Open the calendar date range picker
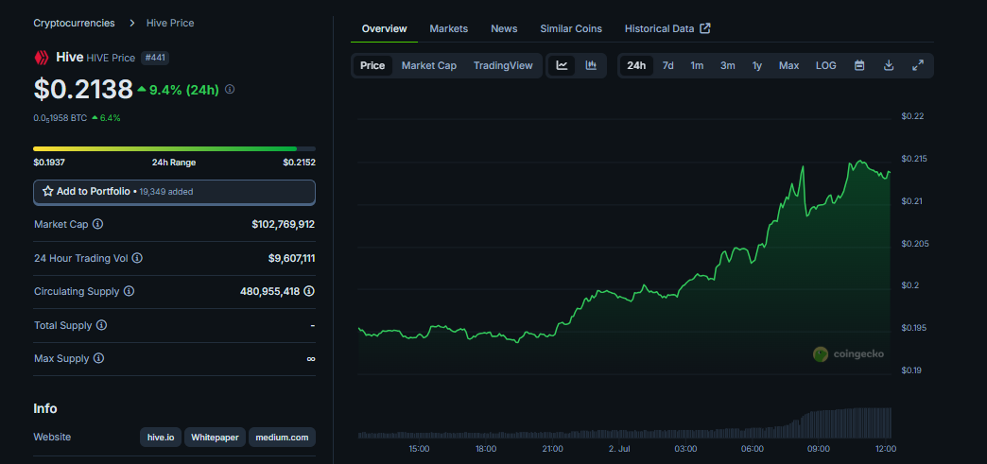987x464 pixels. coord(859,65)
